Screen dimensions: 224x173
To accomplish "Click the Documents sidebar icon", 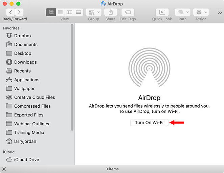I will 9,44.
